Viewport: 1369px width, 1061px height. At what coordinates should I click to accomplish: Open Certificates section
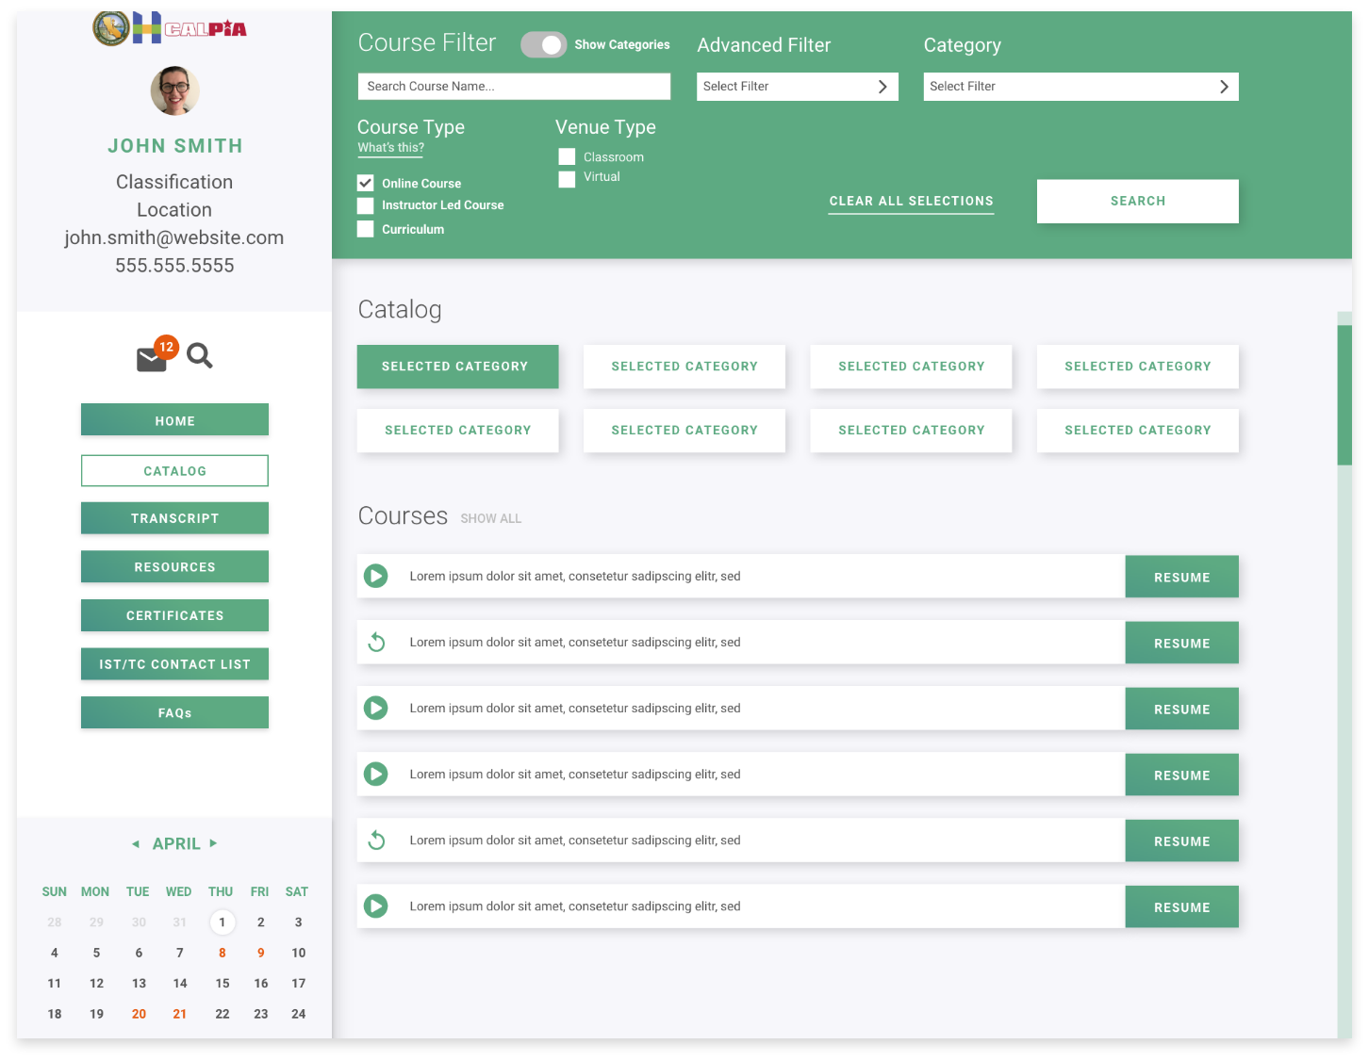point(174,615)
